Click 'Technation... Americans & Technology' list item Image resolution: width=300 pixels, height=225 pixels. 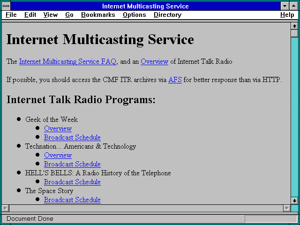click(81, 146)
